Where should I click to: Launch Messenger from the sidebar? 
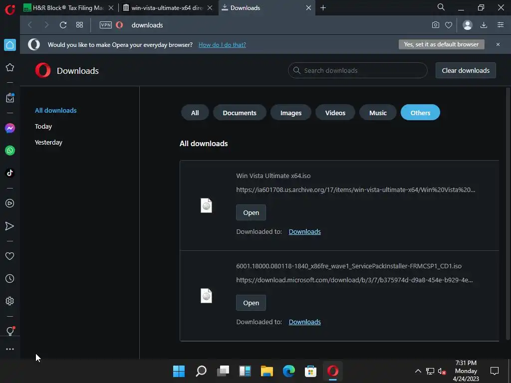[10, 128]
